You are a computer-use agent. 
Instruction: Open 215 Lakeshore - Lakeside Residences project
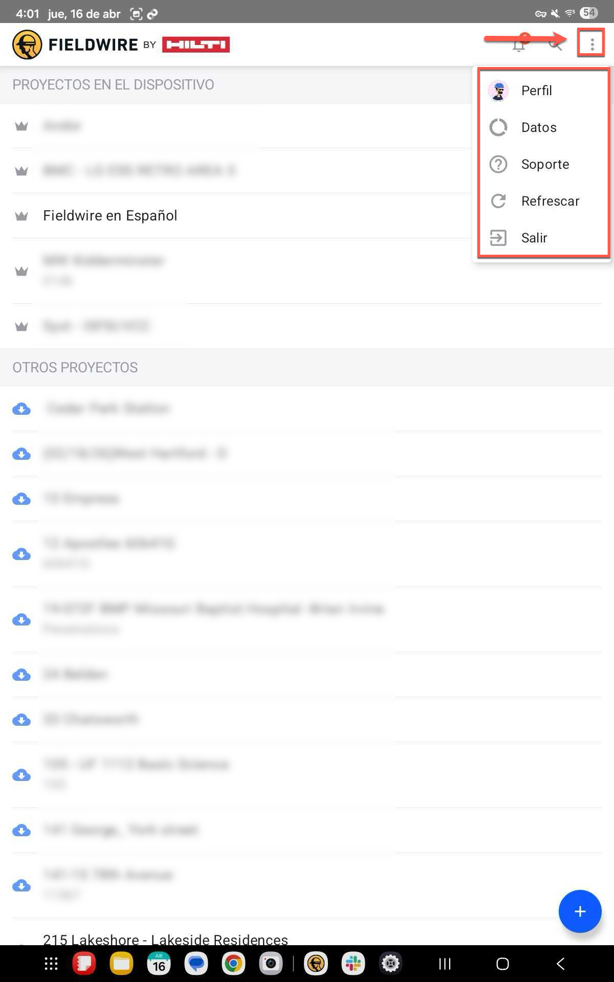[x=165, y=939]
